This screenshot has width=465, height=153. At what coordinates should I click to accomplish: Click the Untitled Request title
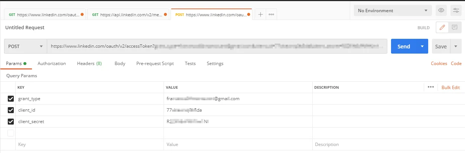[25, 27]
